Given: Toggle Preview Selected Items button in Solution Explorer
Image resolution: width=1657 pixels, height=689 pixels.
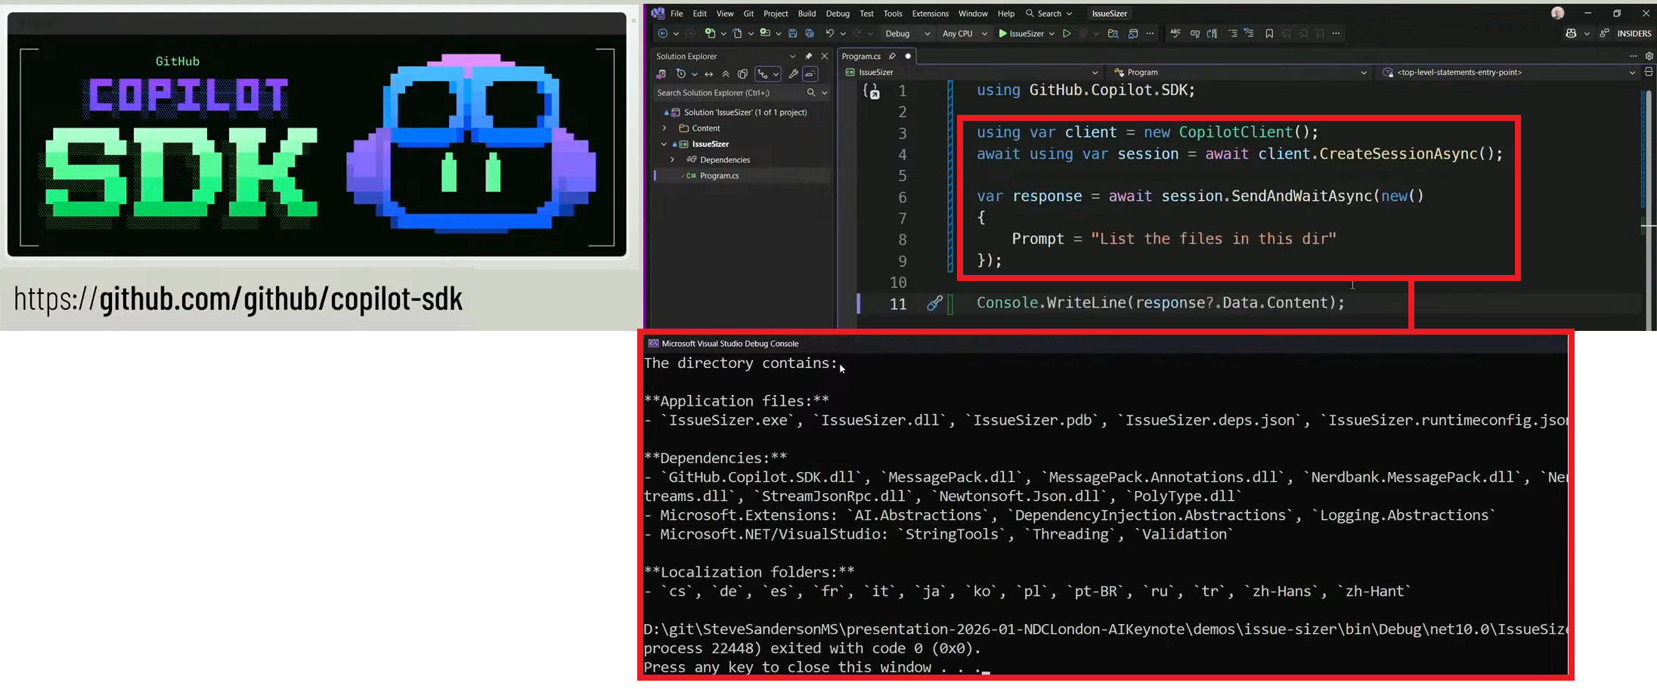Looking at the screenshot, I should tap(810, 74).
